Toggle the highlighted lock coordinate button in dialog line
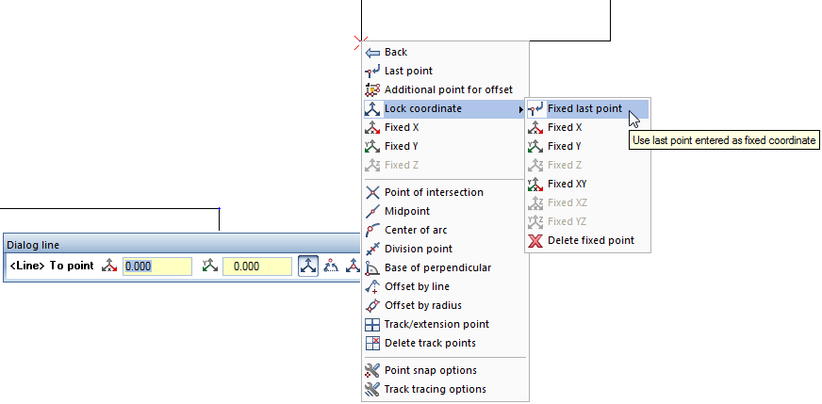 point(308,267)
